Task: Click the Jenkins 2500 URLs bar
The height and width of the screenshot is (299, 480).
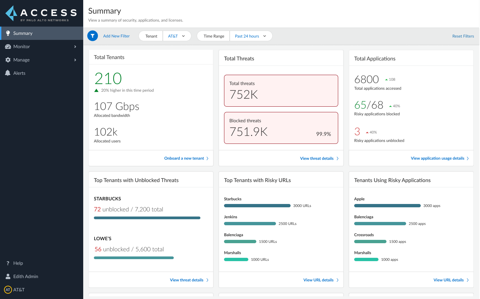Action: (x=250, y=224)
